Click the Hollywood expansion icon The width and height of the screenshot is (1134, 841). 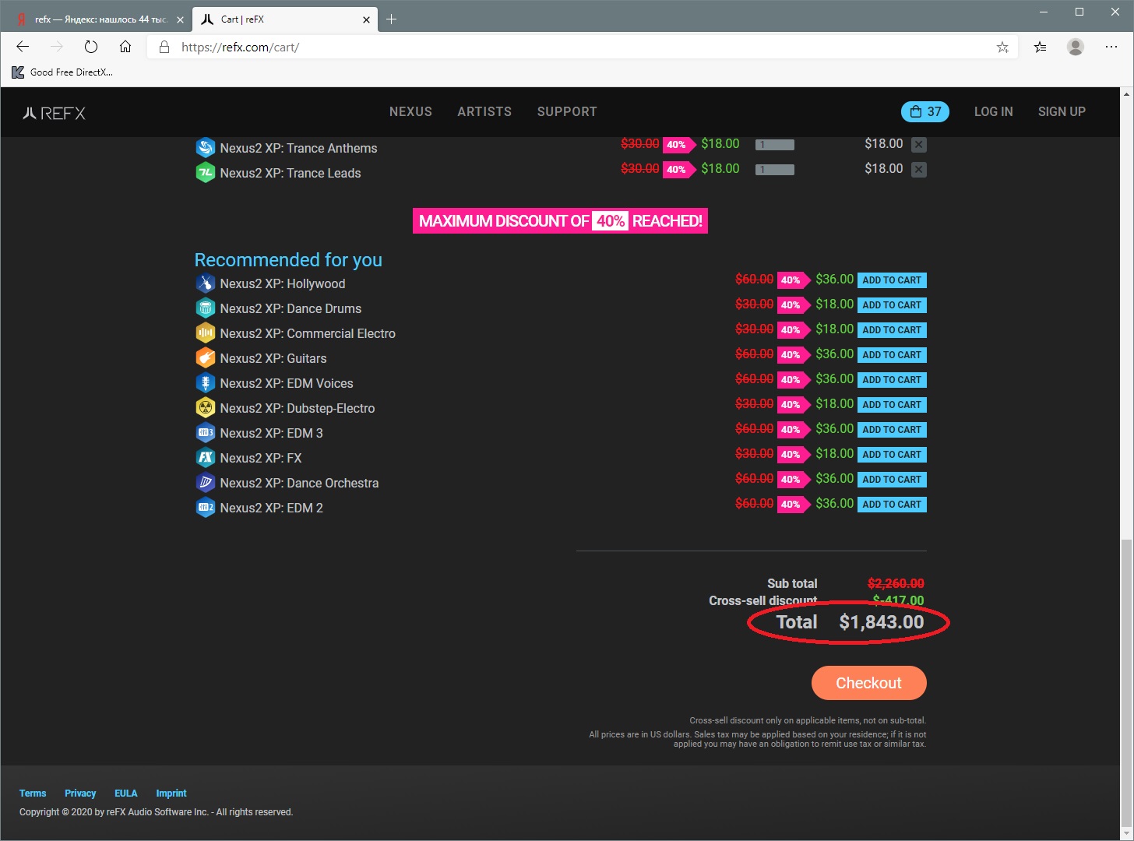point(205,283)
